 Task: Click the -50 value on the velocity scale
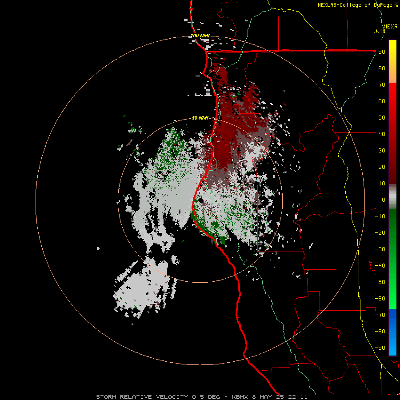pyautogui.click(x=380, y=282)
